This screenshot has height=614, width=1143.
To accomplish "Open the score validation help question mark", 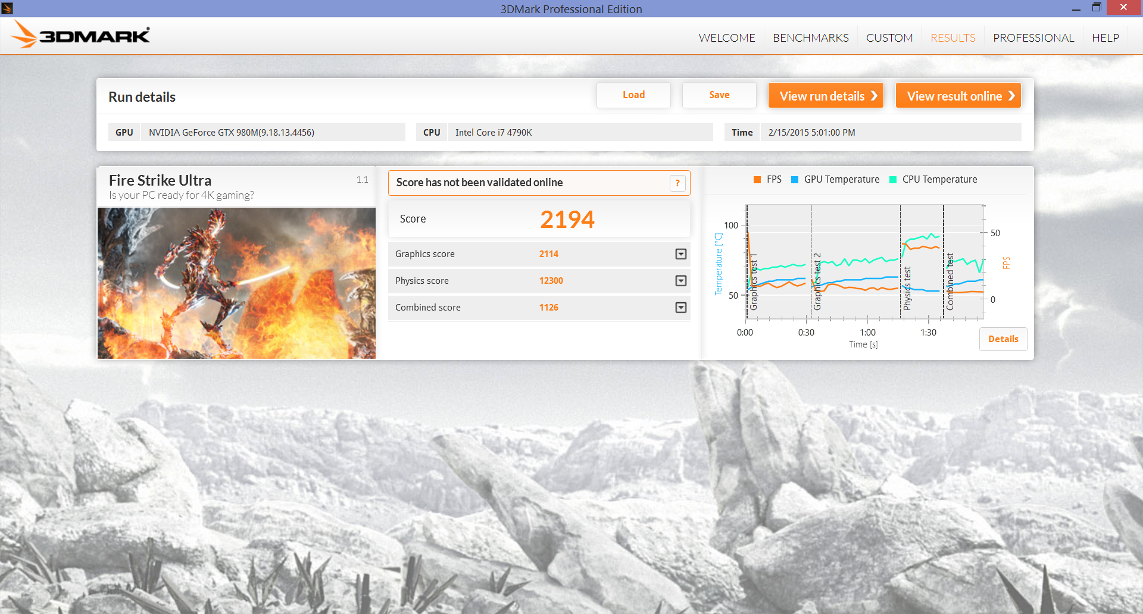I will coord(677,183).
